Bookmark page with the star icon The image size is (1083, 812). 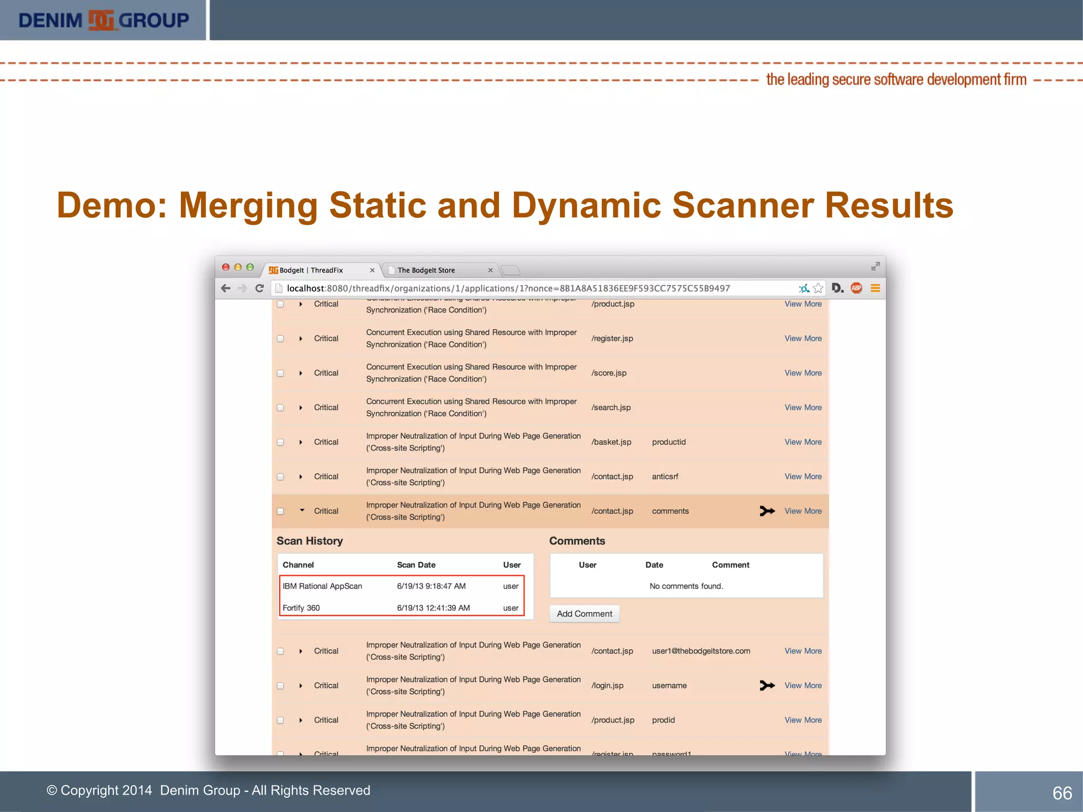tap(818, 288)
